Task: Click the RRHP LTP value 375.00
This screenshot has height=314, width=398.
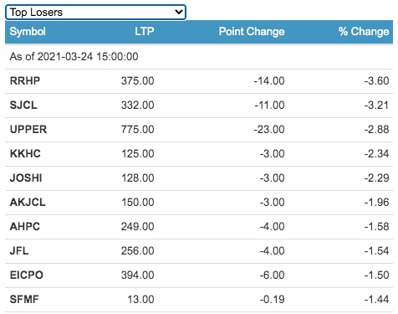Action: coord(138,81)
